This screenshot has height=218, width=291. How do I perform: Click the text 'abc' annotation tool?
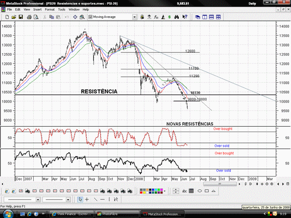coord(184,191)
